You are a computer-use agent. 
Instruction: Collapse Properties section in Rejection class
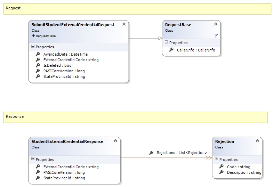click(216, 160)
